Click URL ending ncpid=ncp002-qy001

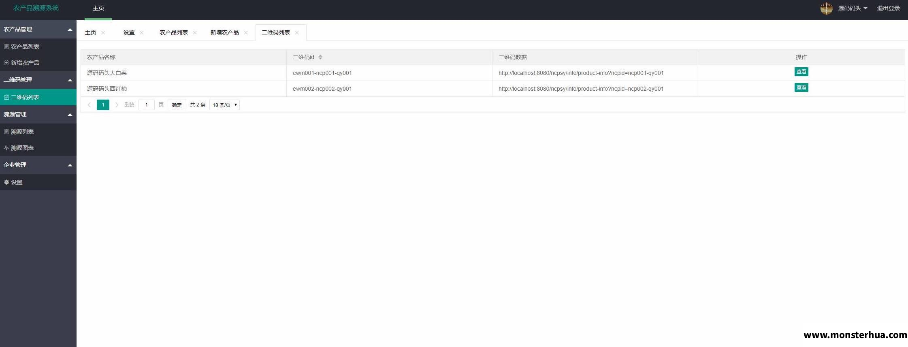[581, 89]
